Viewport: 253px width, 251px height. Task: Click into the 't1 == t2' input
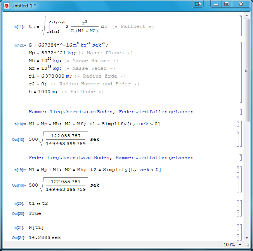pyautogui.click(x=38, y=203)
